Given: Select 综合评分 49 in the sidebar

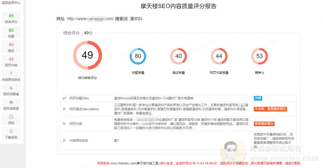Looking at the screenshot, I should tap(11, 18).
